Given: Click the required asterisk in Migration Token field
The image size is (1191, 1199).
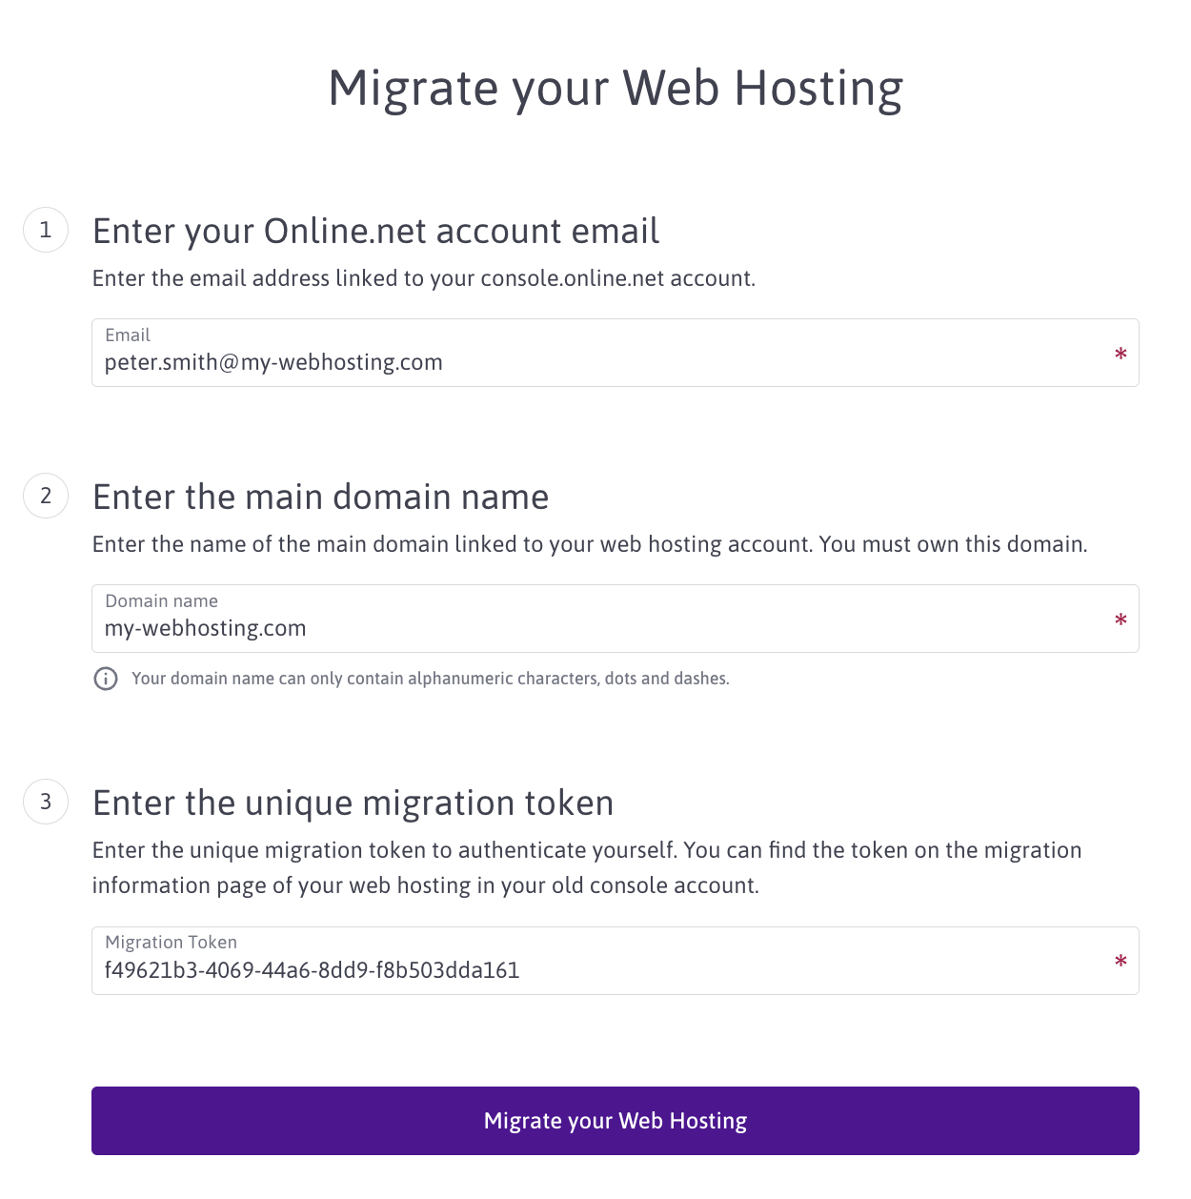Looking at the screenshot, I should [1120, 962].
